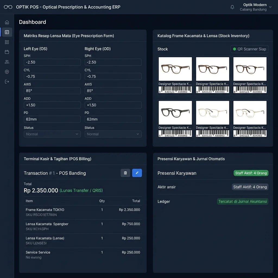Click the Frame Kacamata TCKINO item row
Image resolution: width=278 pixels, height=278 pixels.
click(x=83, y=212)
